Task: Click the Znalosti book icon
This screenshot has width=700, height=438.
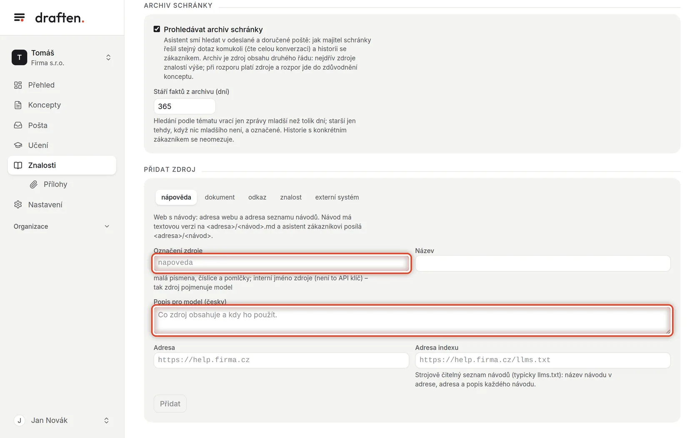Action: pos(18,165)
